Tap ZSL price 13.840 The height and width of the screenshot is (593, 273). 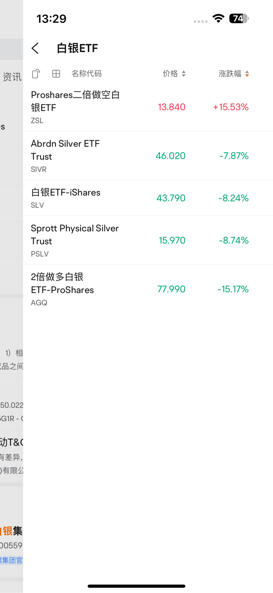click(x=172, y=107)
